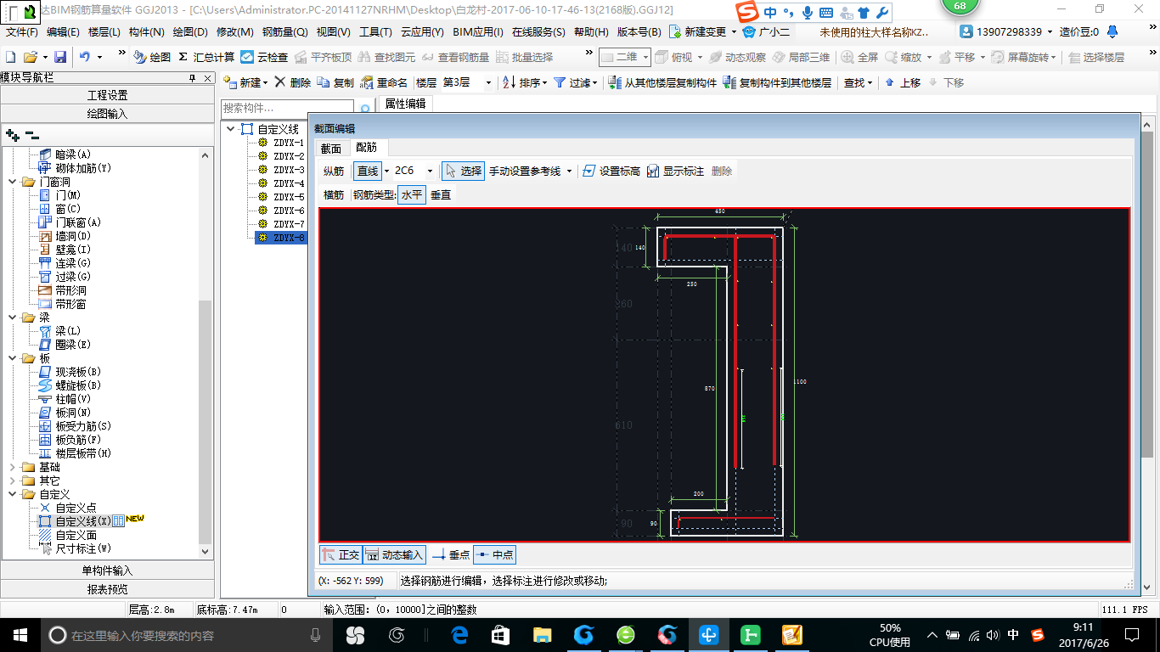Image resolution: width=1160 pixels, height=652 pixels.
Task: Click Sogou input method S logo
Action: point(746,12)
